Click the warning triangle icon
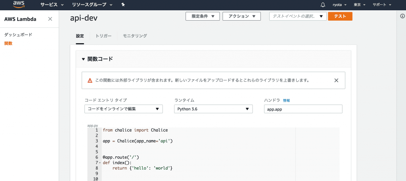This screenshot has height=181, width=406. pyautogui.click(x=90, y=80)
